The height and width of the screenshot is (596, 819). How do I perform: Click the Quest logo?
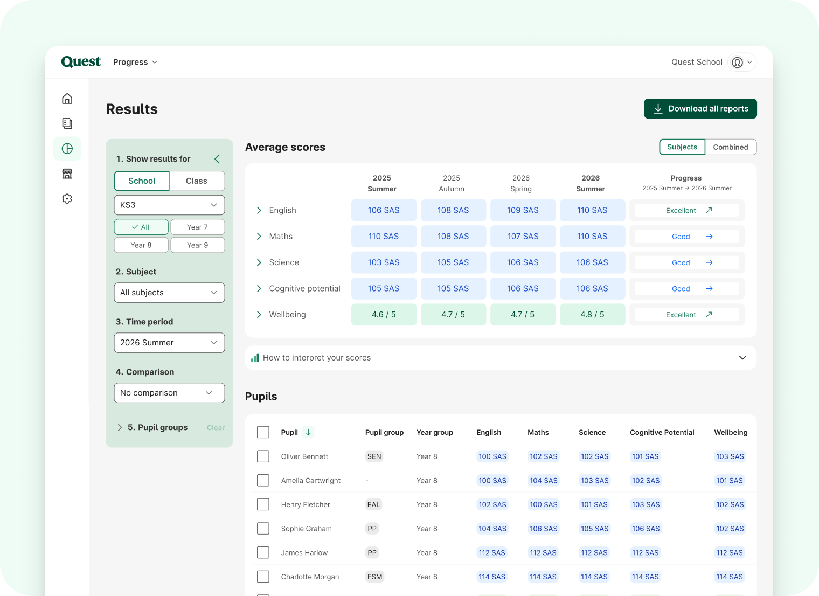81,62
